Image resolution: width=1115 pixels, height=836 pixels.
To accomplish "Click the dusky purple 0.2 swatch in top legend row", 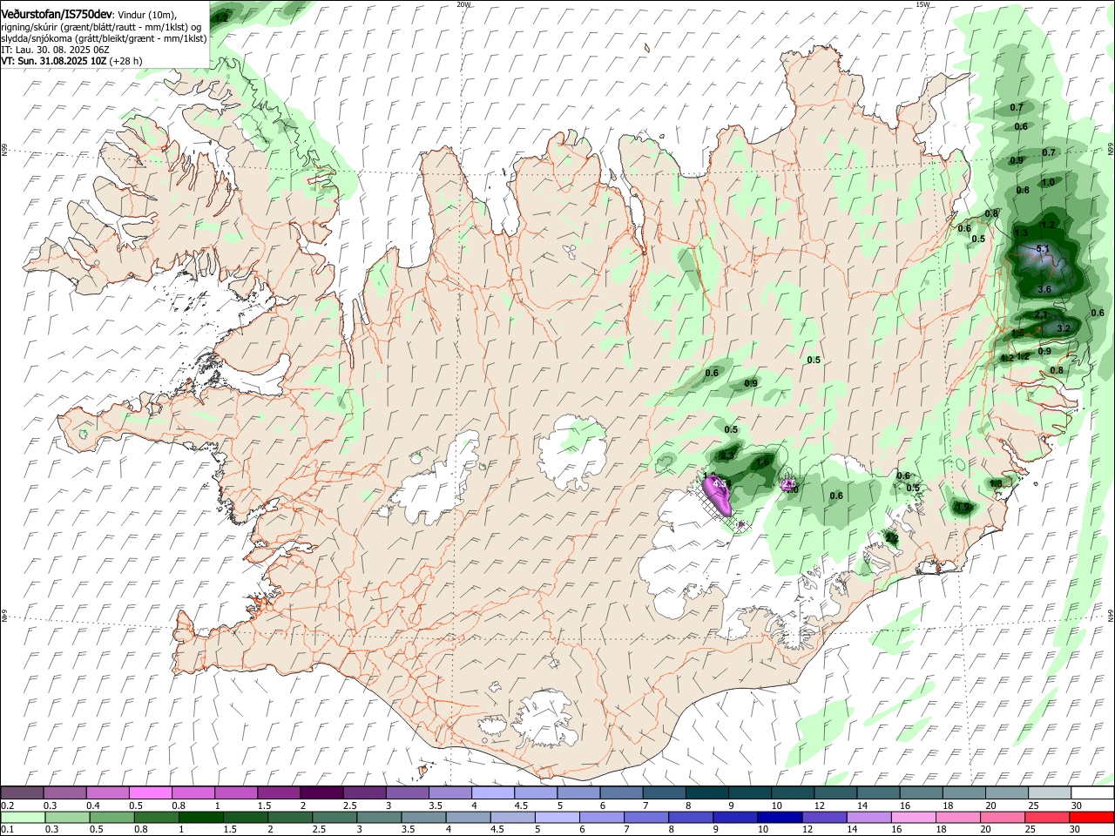I will point(22,793).
